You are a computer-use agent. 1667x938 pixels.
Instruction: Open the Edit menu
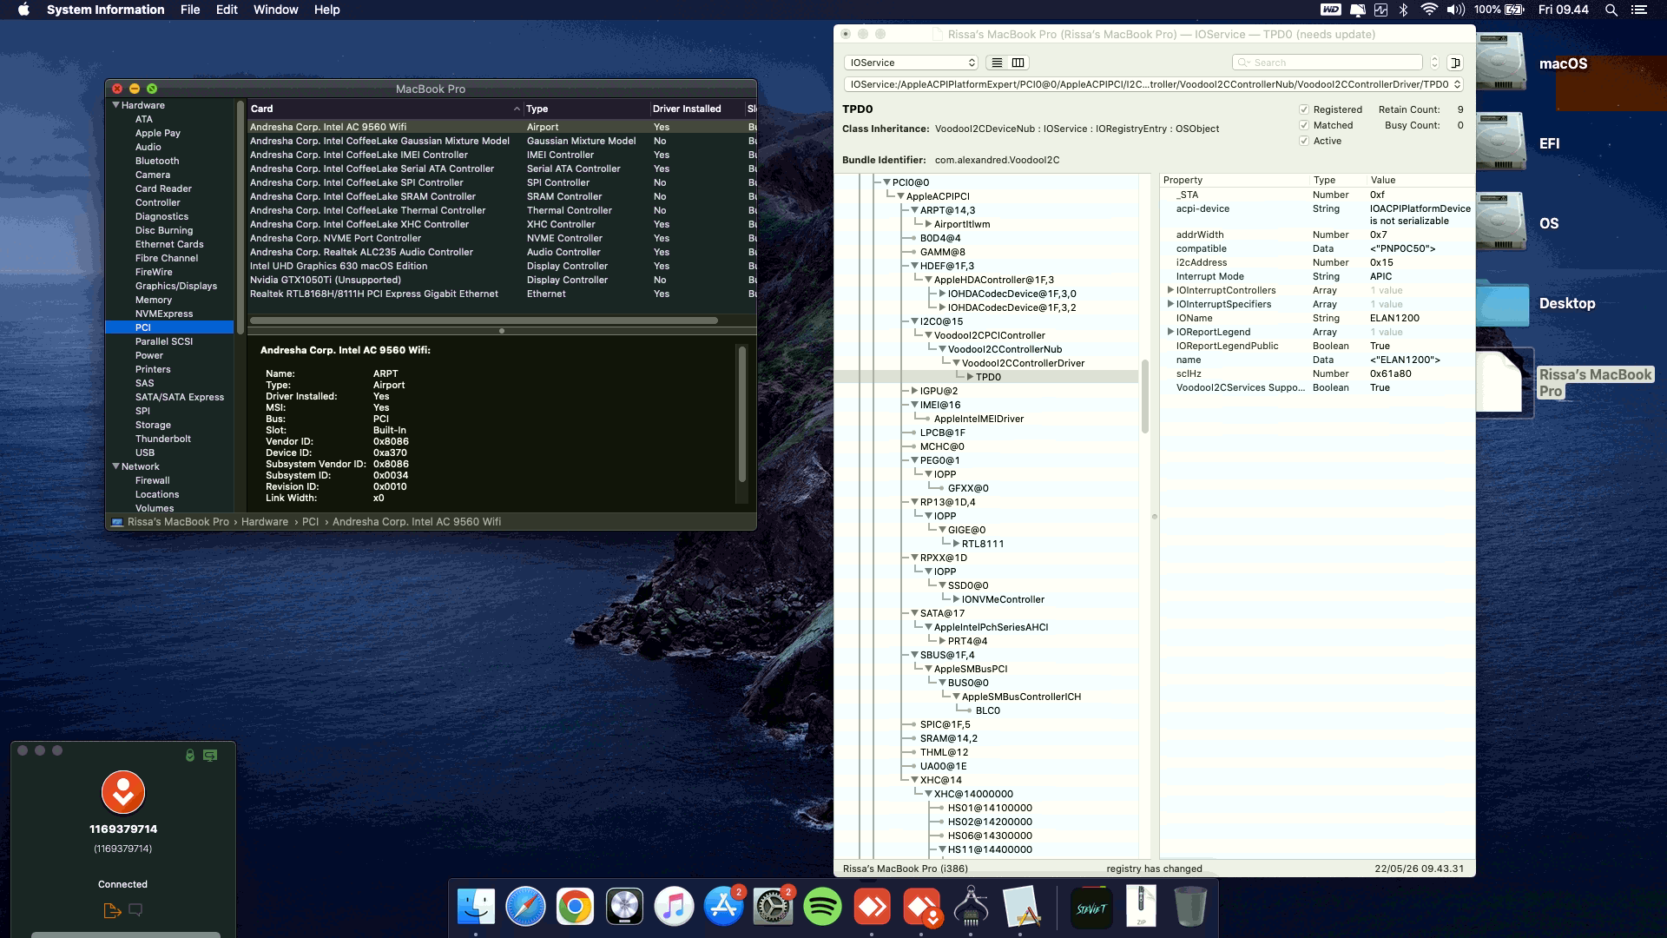[227, 10]
